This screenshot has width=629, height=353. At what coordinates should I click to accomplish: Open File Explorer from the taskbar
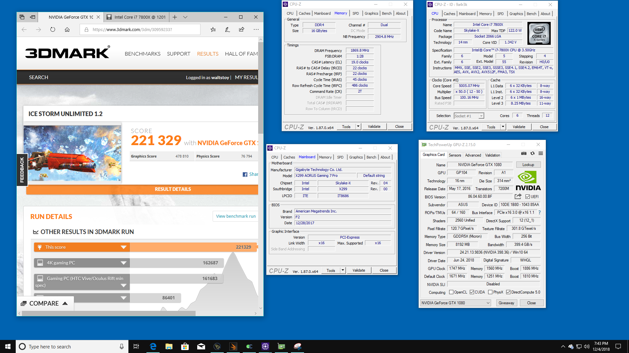pyautogui.click(x=169, y=346)
